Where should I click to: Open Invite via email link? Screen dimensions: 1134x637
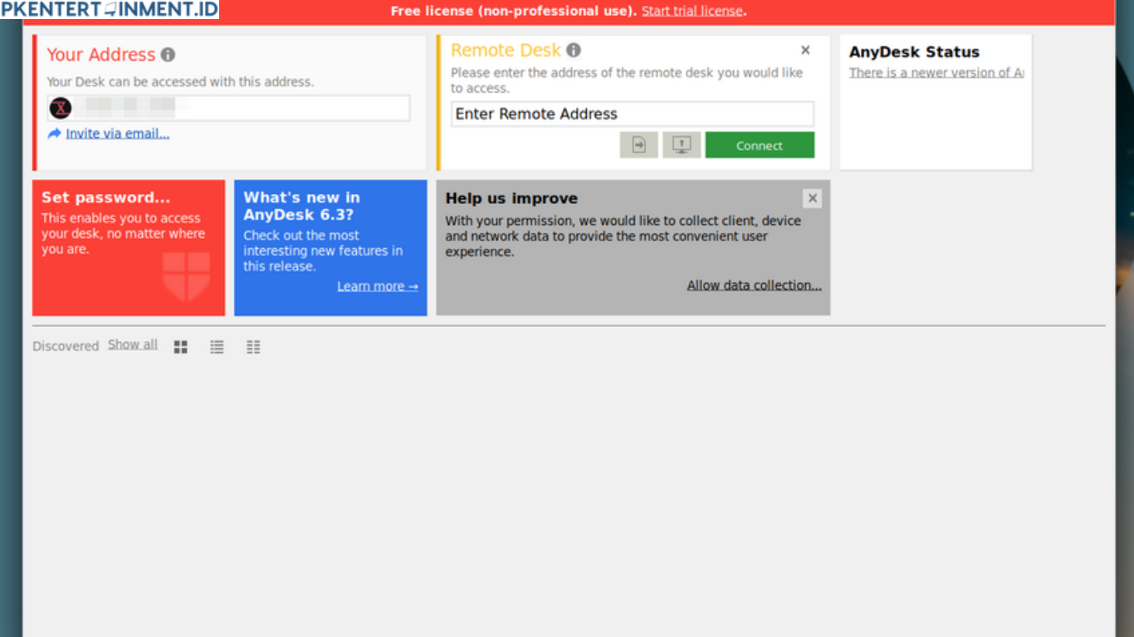pos(118,134)
